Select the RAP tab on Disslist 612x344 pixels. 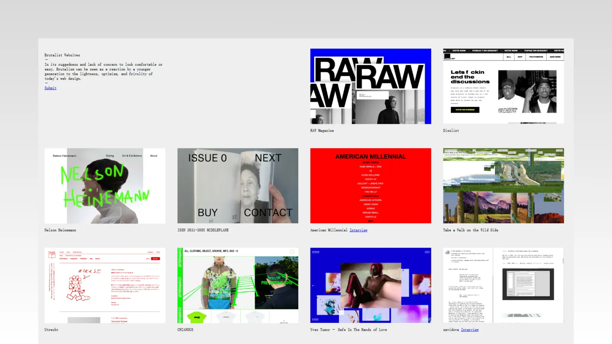pos(520,57)
